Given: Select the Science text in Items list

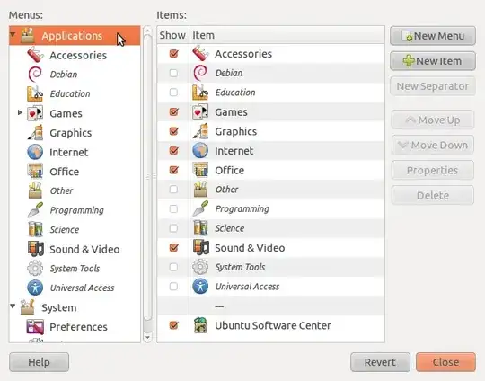Looking at the screenshot, I should coord(230,228).
